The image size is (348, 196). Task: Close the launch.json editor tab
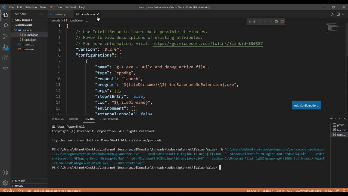[x=98, y=14]
